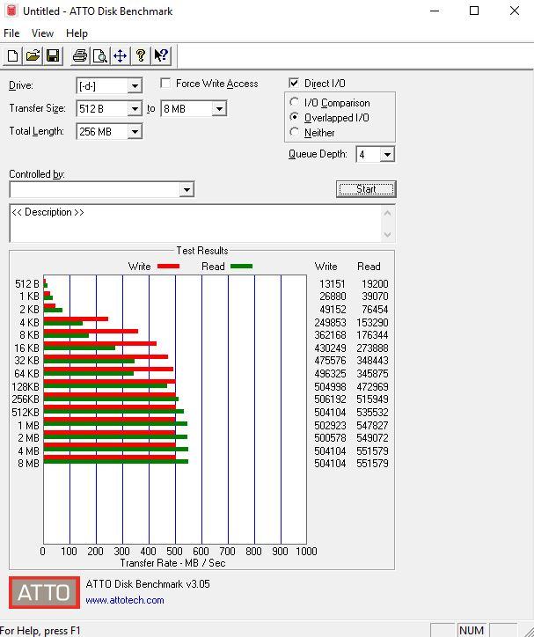Visit www.attotech.com link
The height and width of the screenshot is (637, 534).
125,600
